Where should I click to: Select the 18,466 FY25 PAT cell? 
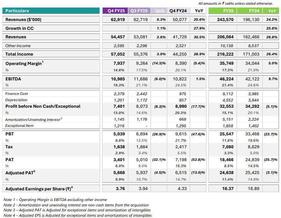(x=226, y=160)
